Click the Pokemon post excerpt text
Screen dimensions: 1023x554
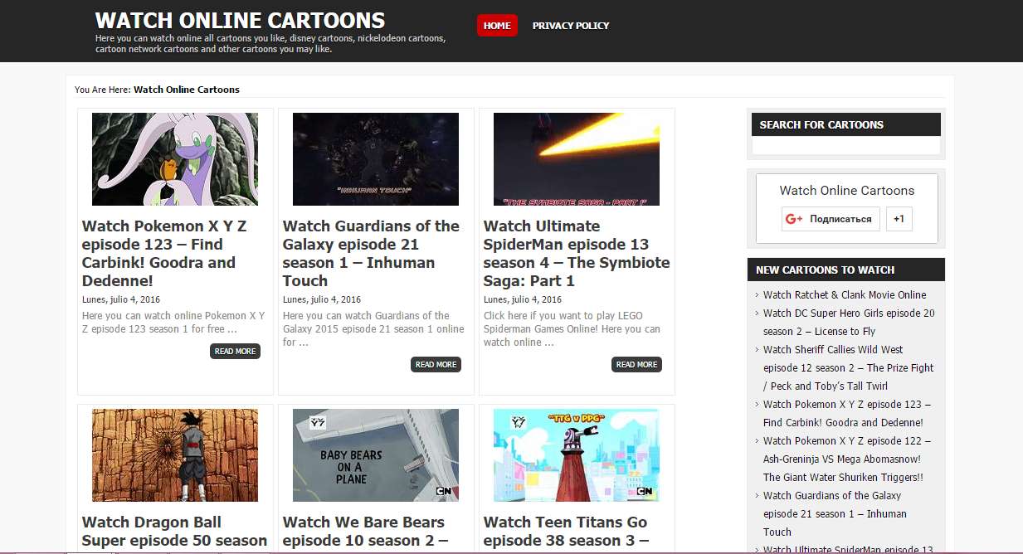click(x=173, y=322)
